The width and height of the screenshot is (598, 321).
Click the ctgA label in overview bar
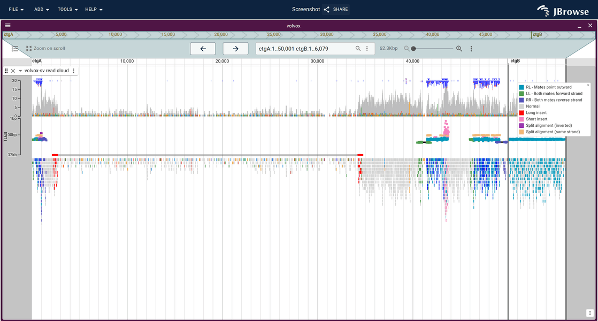coord(9,34)
